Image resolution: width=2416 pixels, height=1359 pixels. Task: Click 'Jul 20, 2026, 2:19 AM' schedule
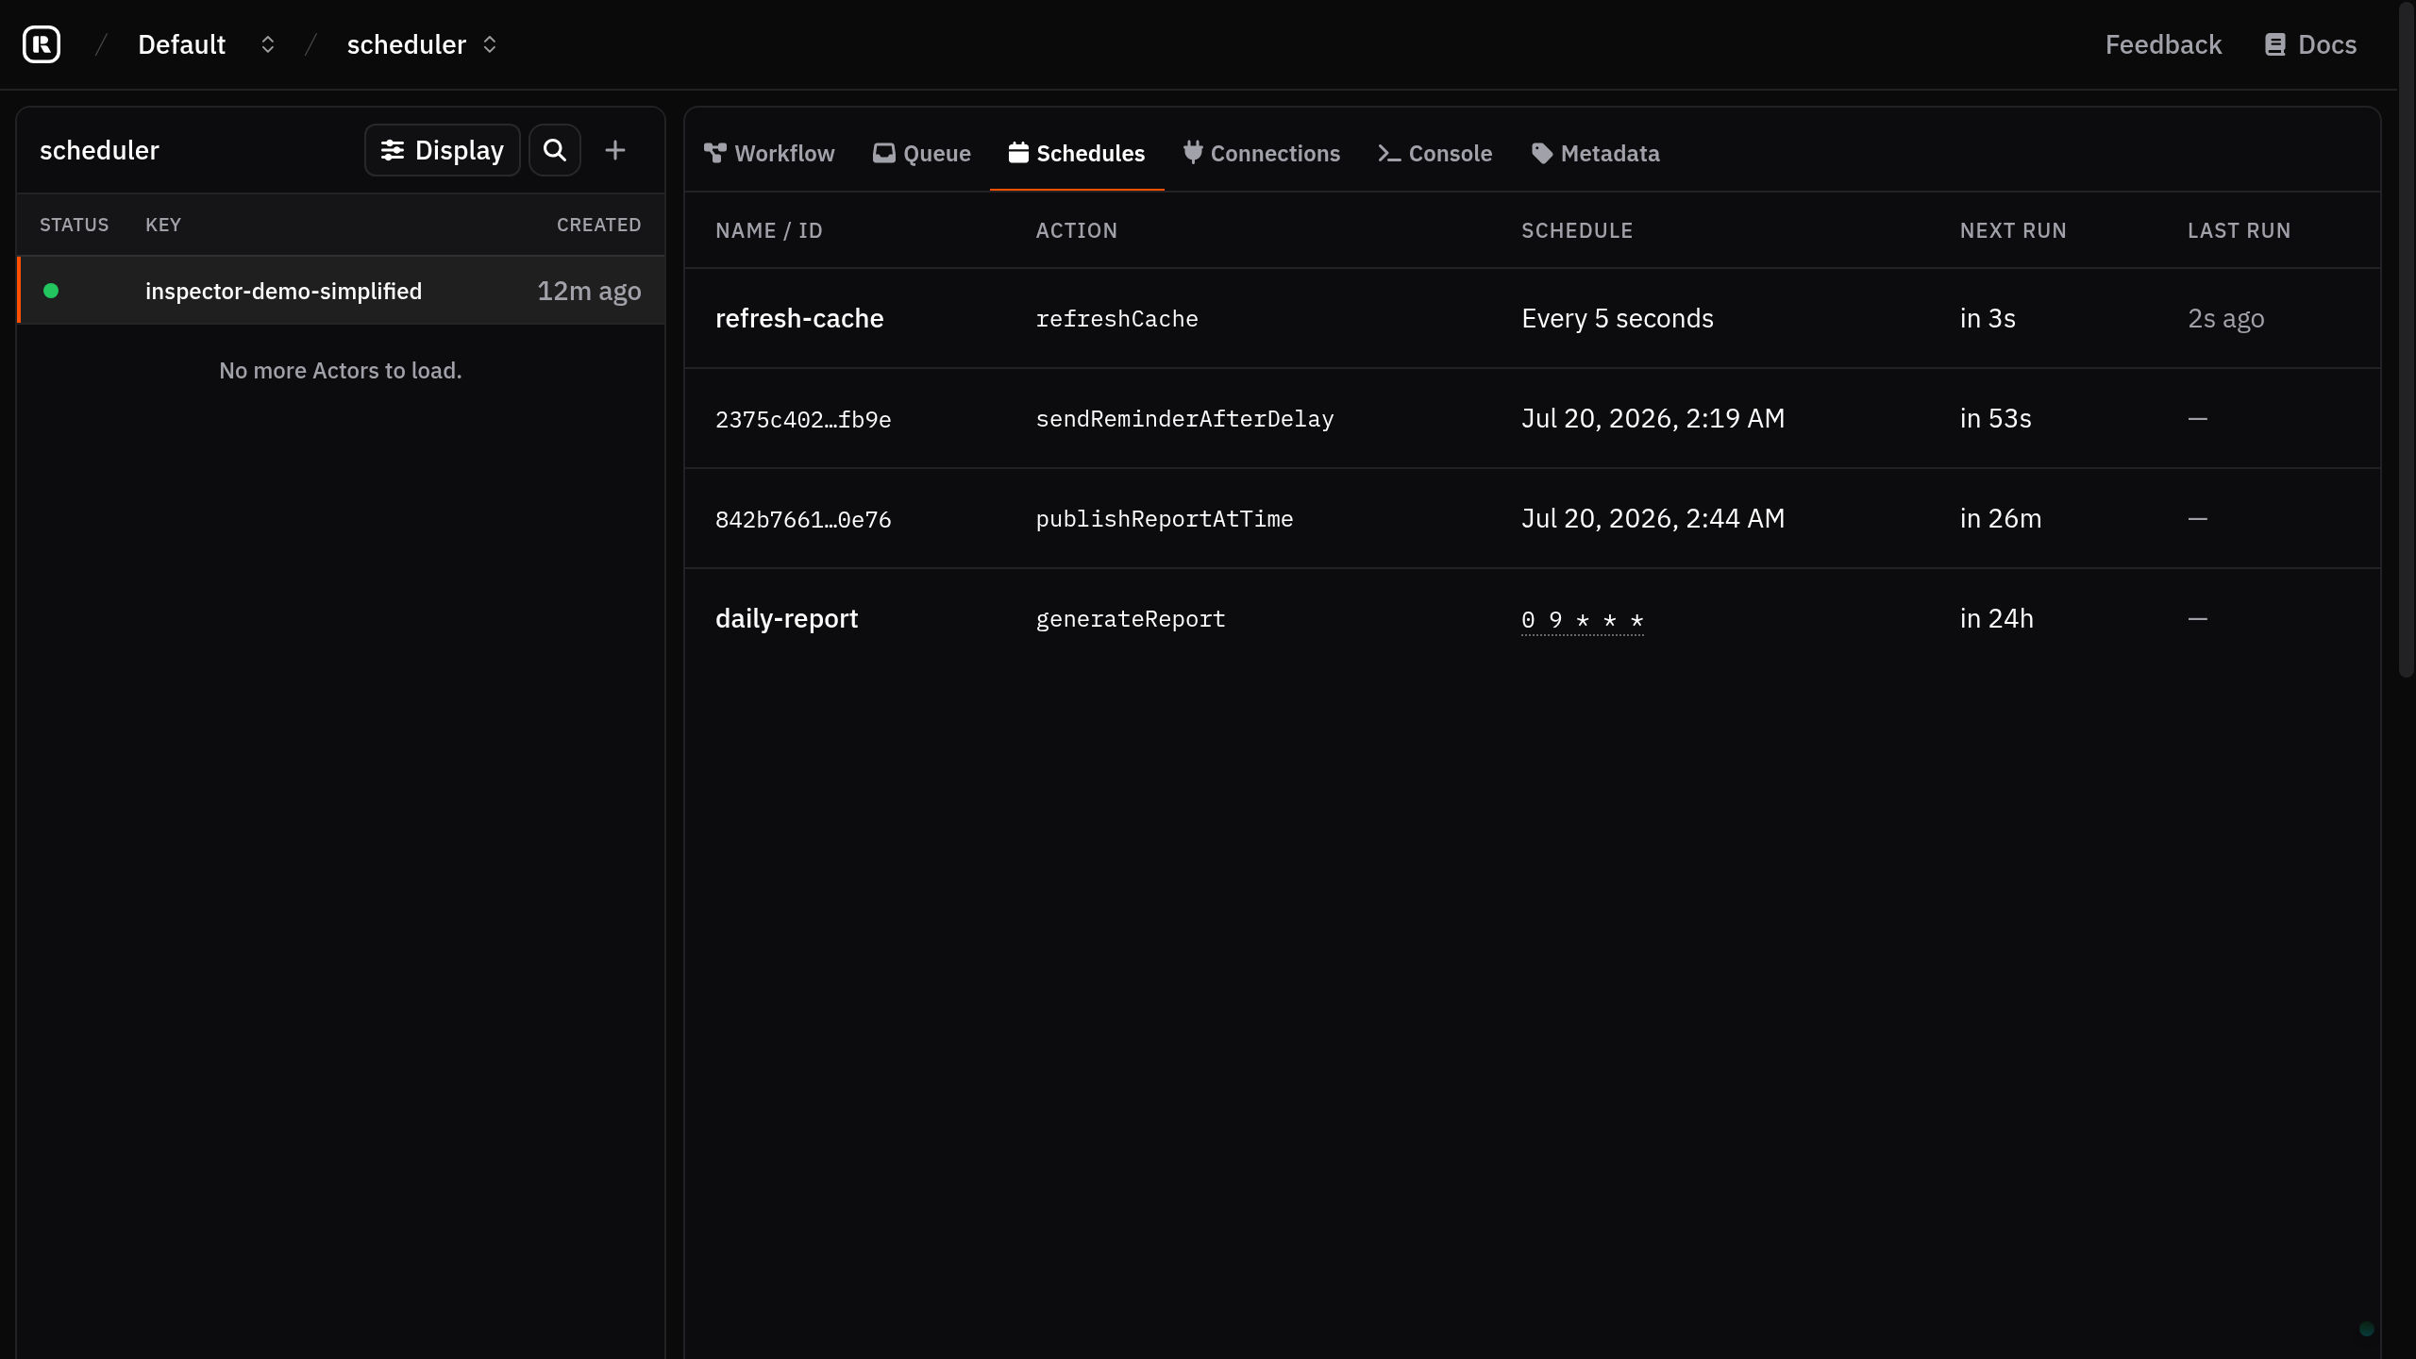coord(1653,419)
